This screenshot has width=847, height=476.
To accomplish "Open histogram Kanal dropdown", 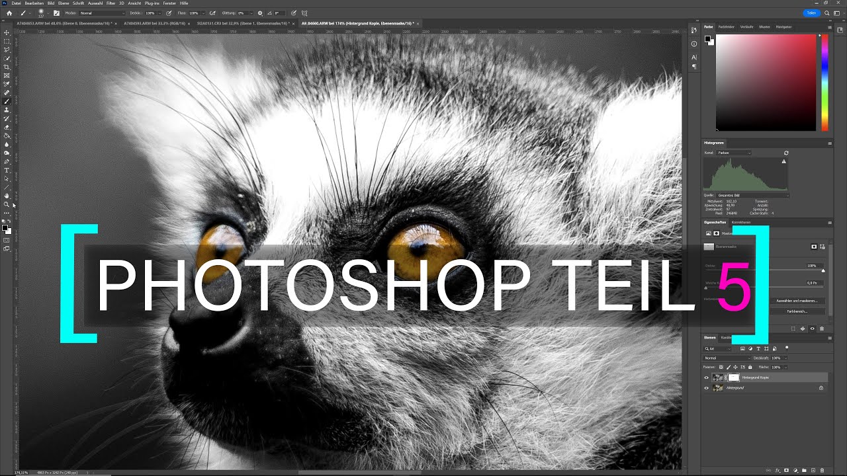I will pyautogui.click(x=735, y=153).
